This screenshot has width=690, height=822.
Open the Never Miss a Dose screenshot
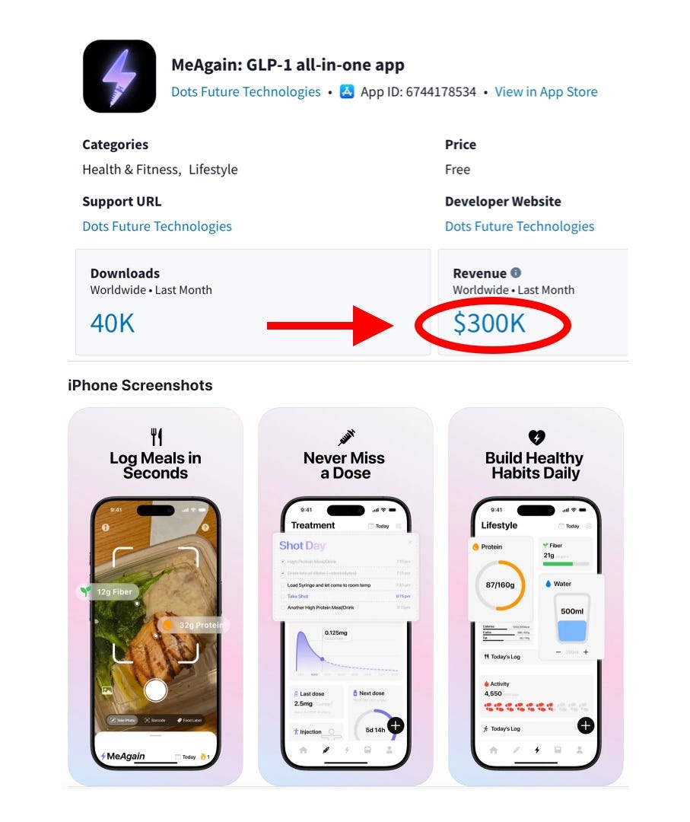(x=346, y=596)
